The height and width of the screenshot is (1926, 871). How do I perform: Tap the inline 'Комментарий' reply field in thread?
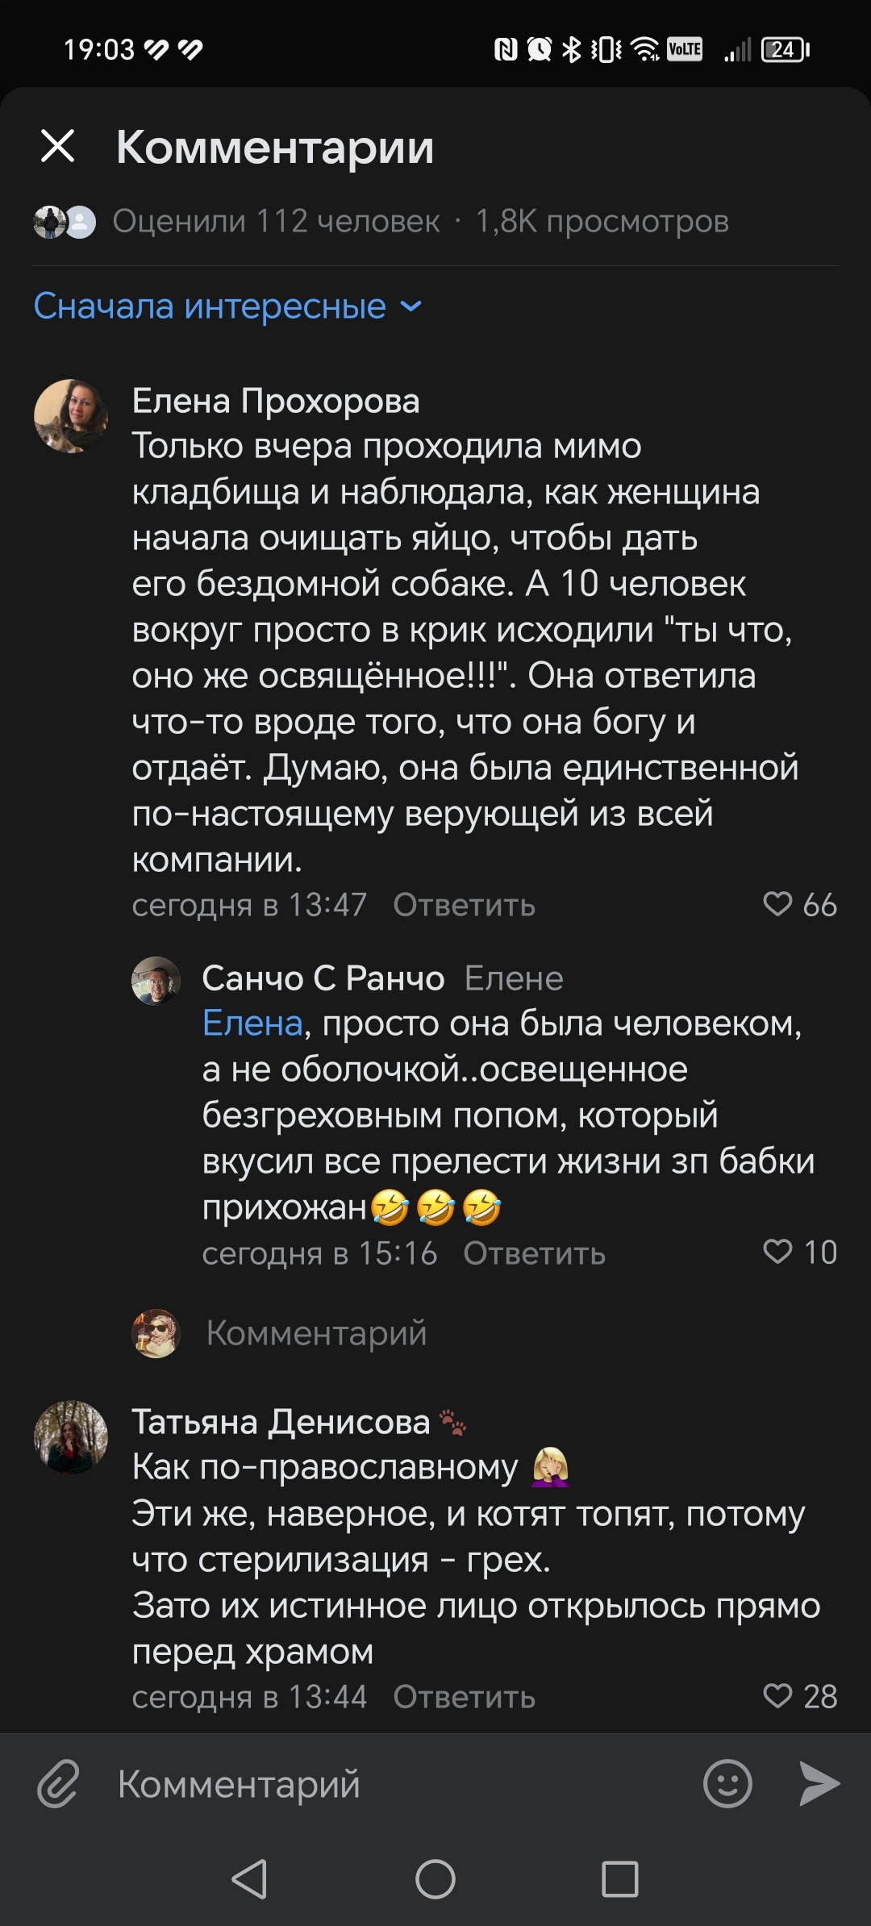pos(316,1333)
